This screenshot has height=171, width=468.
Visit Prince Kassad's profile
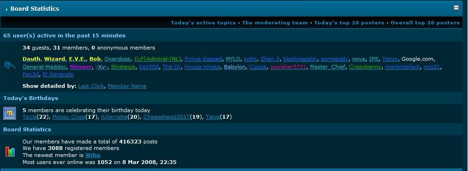pos(203,59)
